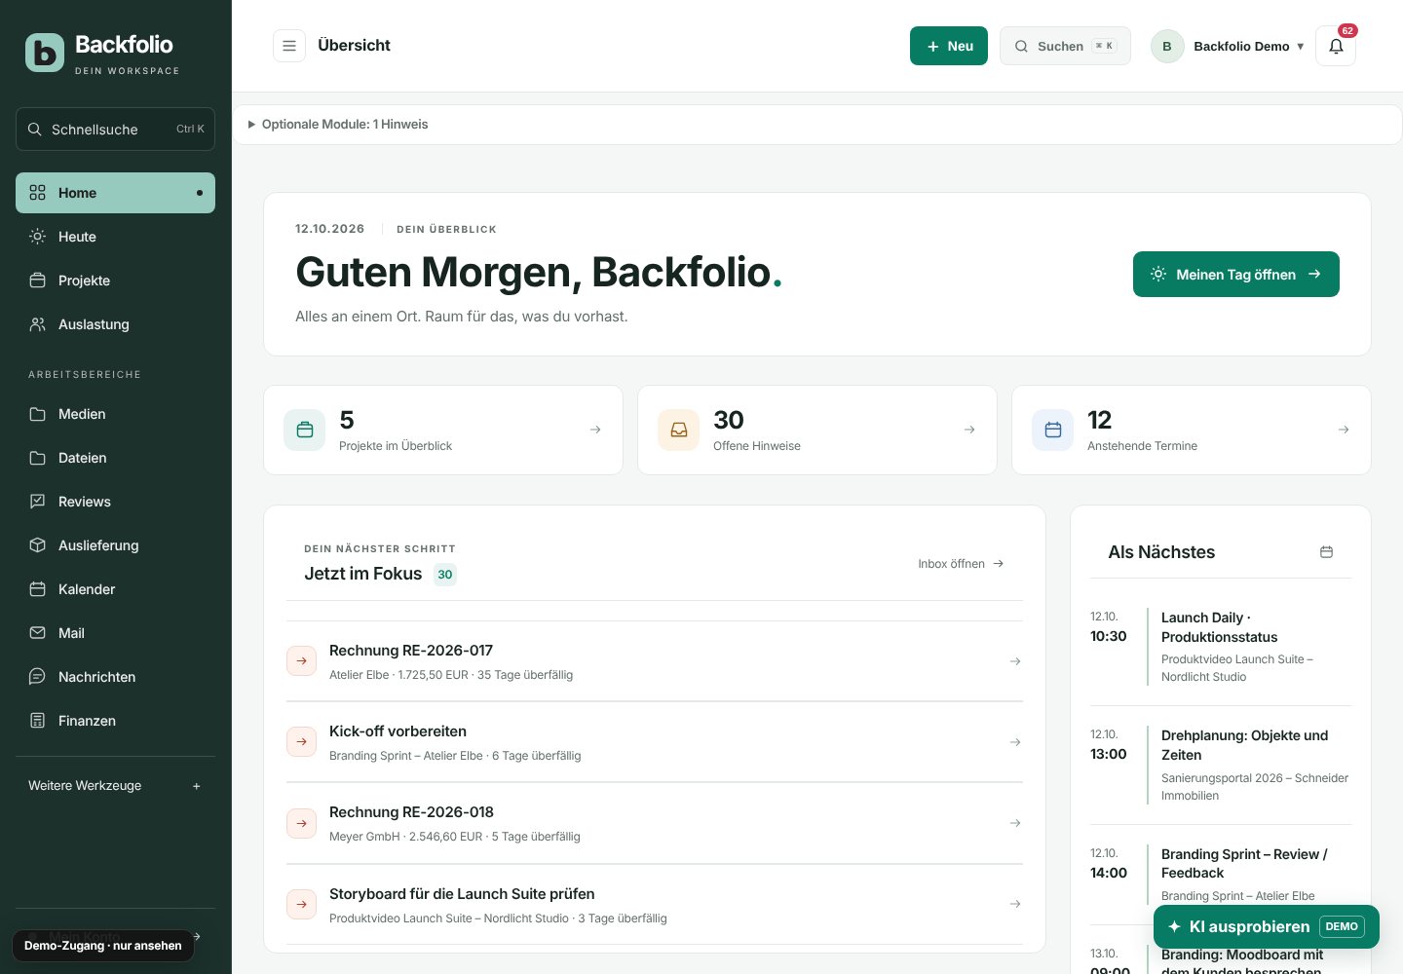Open Heute in the sidebar
Screen dimensions: 1403x974
[x=115, y=237]
